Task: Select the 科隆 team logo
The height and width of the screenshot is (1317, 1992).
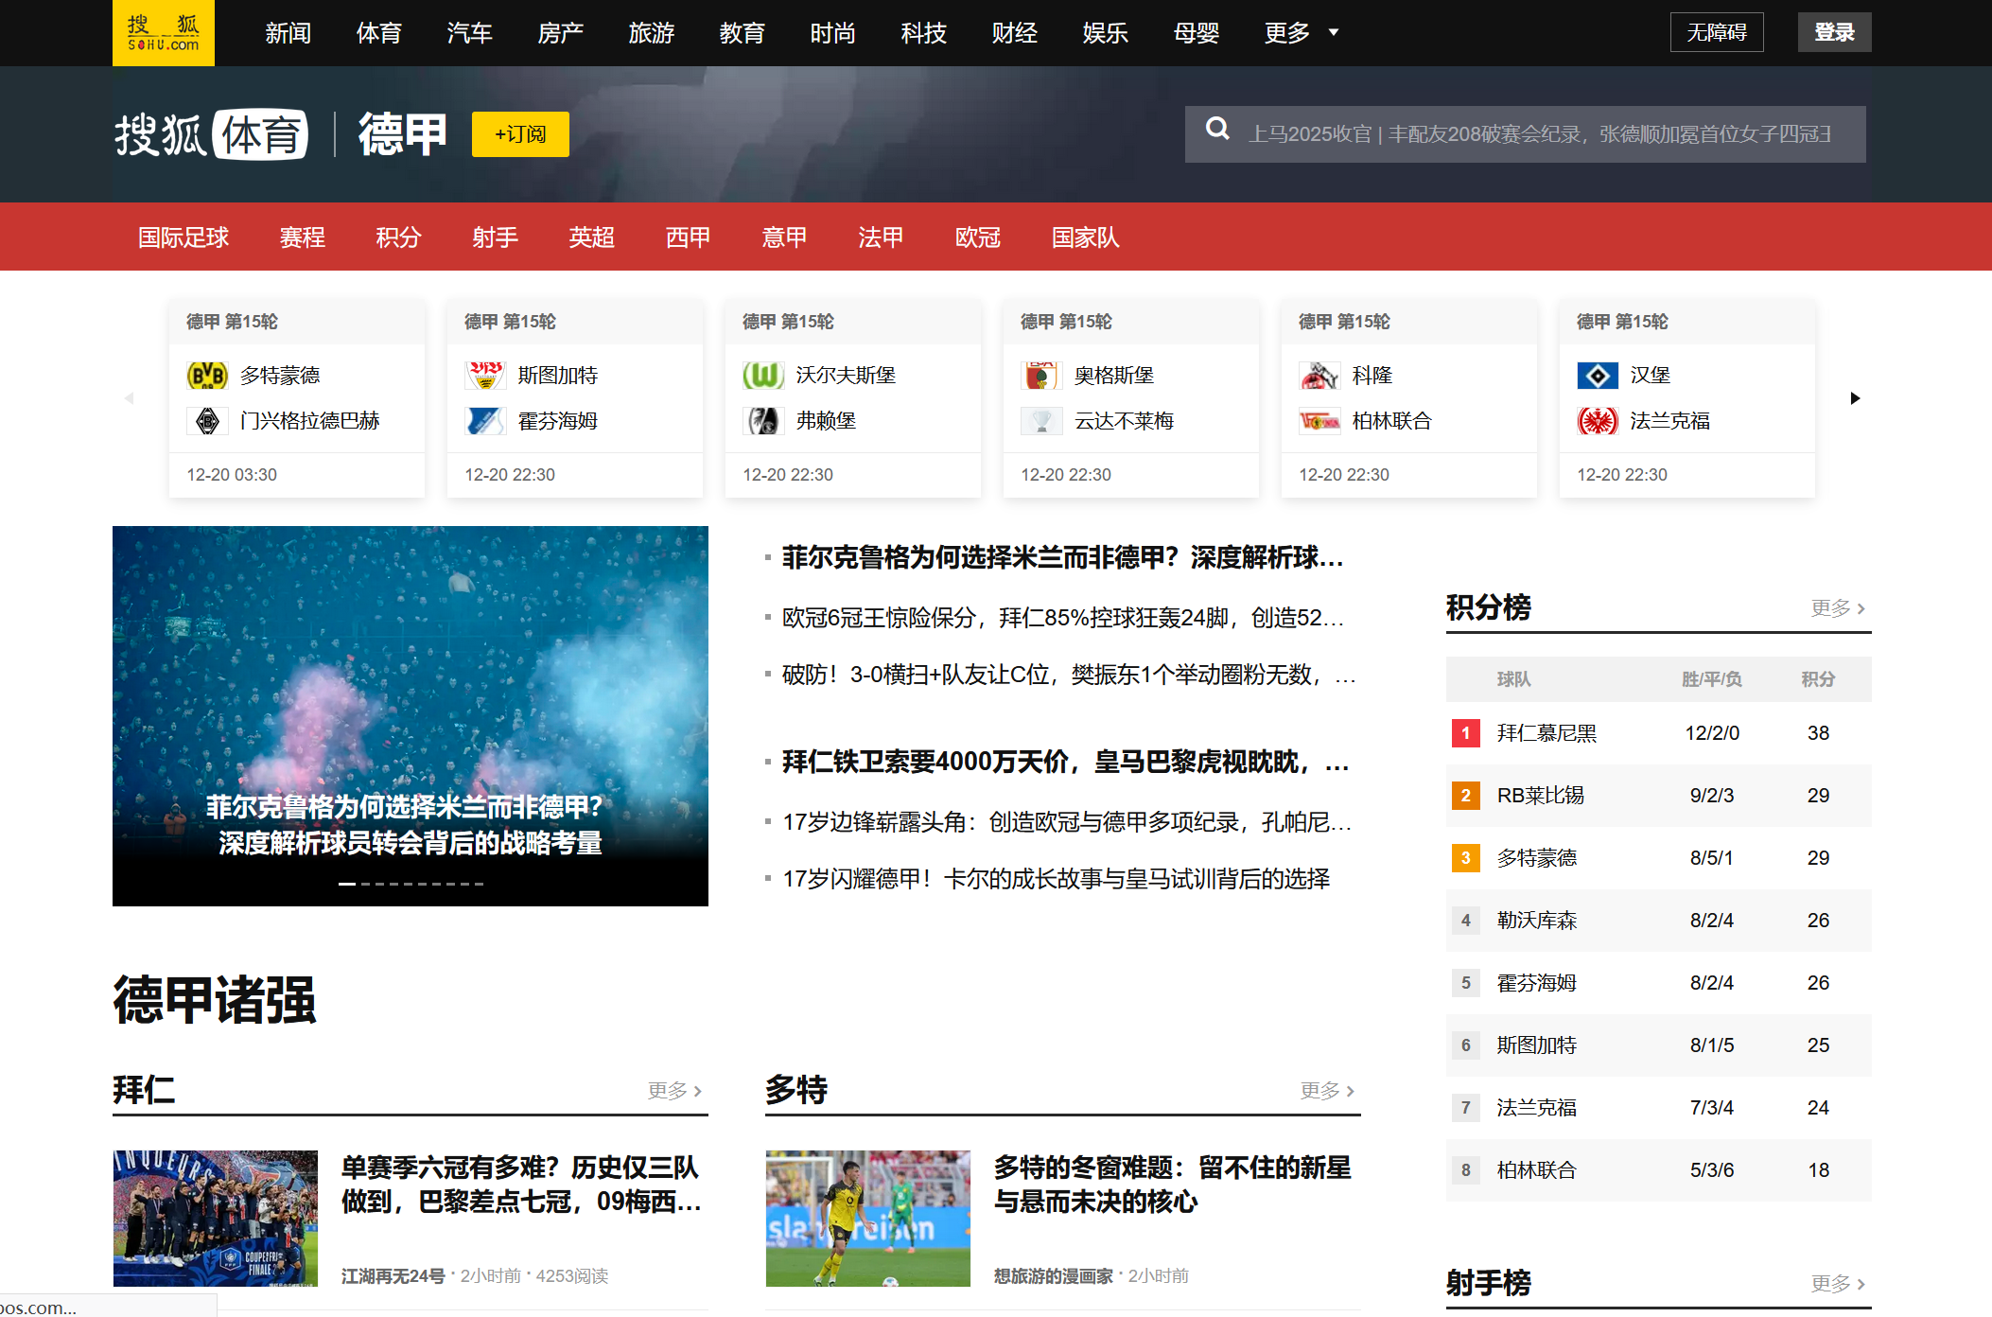Action: click(1319, 375)
